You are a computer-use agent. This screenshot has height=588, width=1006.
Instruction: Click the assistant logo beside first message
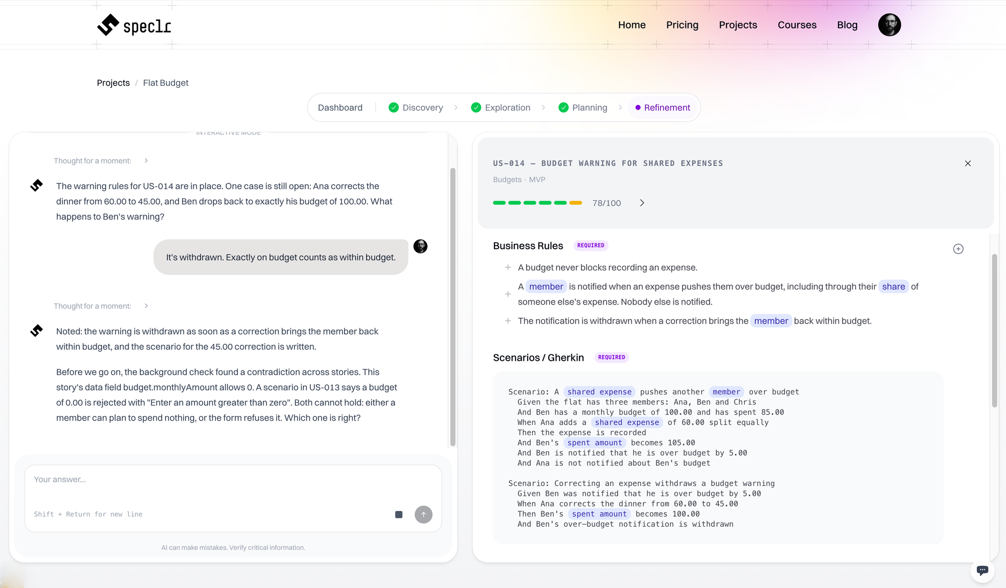tap(36, 185)
